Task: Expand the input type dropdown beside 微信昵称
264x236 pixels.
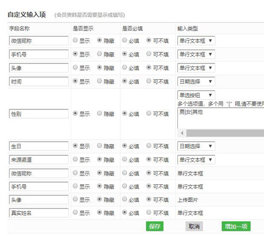Action: pos(196,41)
